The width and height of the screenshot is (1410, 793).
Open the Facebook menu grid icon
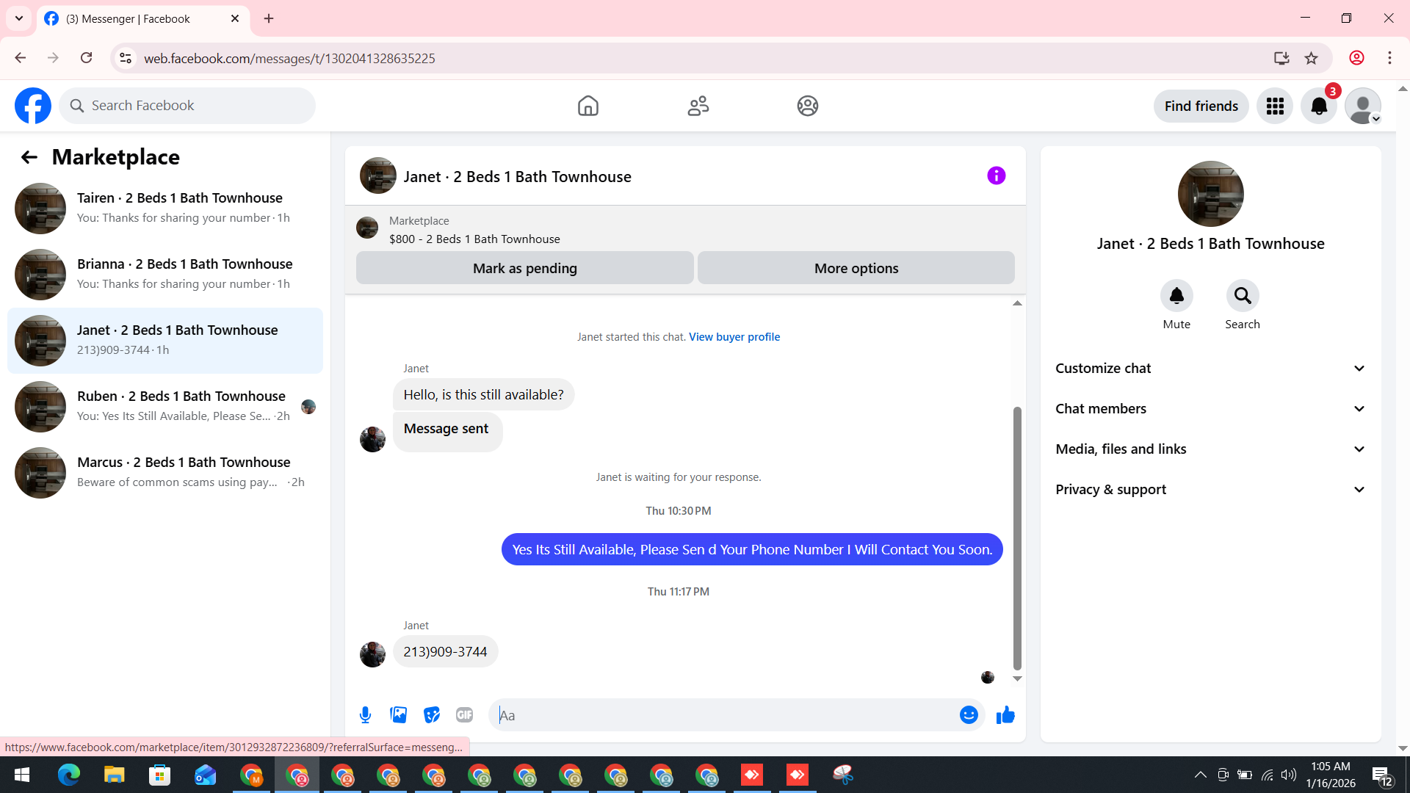[x=1275, y=106]
